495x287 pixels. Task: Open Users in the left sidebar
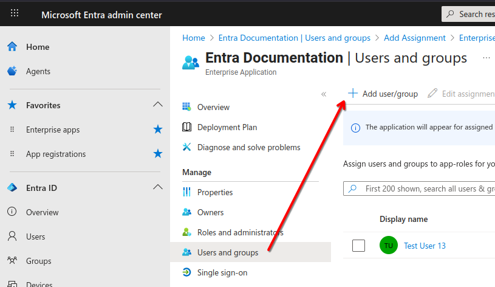click(x=36, y=237)
